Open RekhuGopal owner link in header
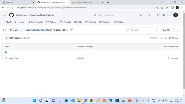Viewport: 185px width, 104px height. pos(21,15)
